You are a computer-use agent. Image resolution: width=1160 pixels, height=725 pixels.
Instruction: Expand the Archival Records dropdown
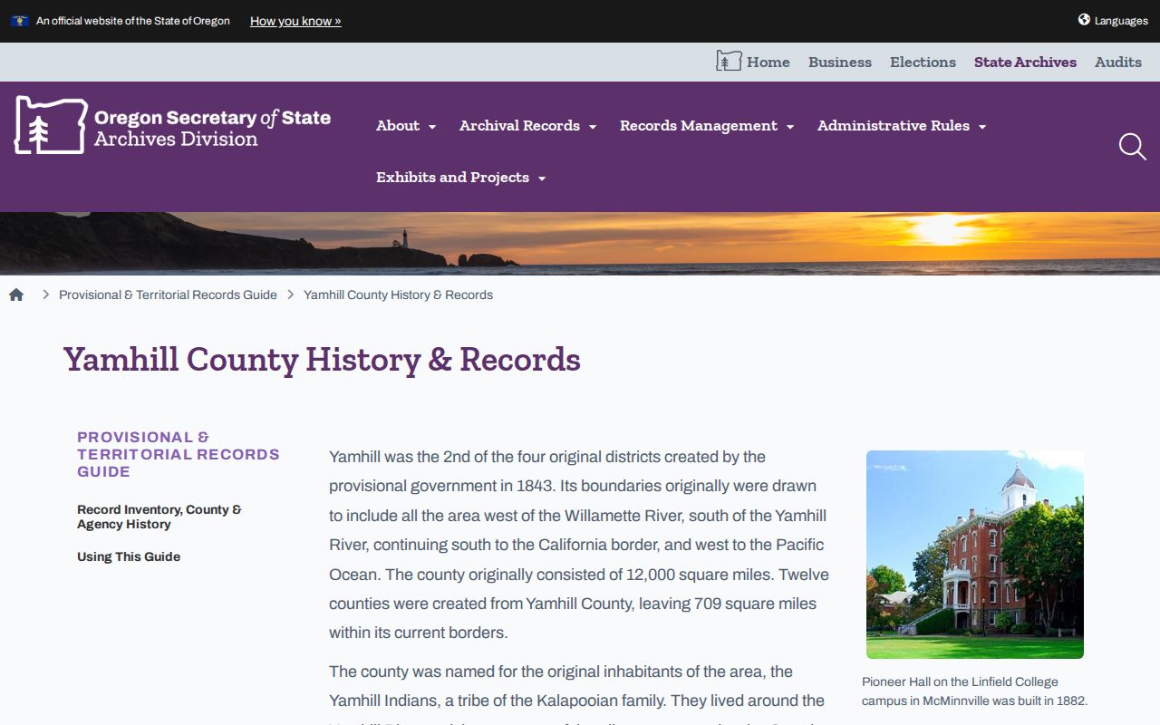click(x=527, y=126)
